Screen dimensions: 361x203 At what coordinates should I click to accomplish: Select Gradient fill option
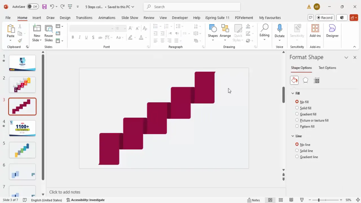point(306,114)
